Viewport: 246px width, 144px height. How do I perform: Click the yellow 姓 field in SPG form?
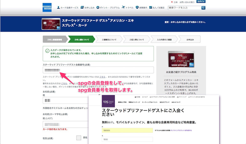pyautogui.click(x=127, y=130)
